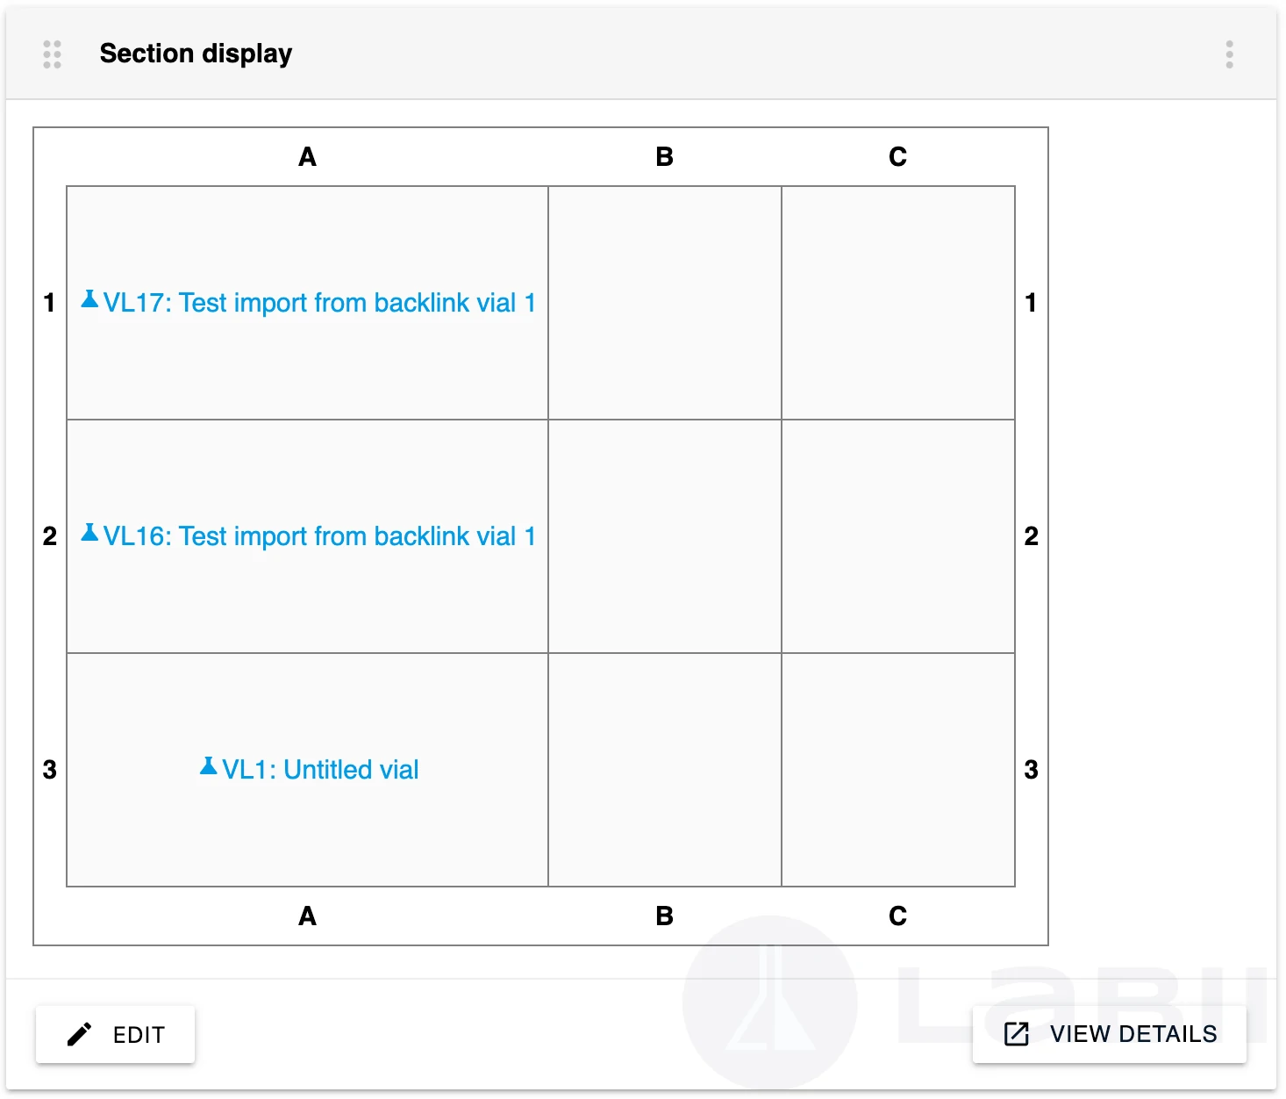Screen dimensions: 1286x1099
Task: Click the flask icon next to VL17
Action: (x=89, y=300)
